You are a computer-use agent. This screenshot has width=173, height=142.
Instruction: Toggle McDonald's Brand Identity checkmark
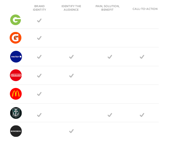tap(39, 94)
